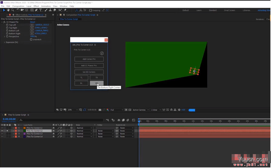The height and width of the screenshot is (168, 271).
Task: Open the Active Camera view dropdown
Action: [141, 110]
